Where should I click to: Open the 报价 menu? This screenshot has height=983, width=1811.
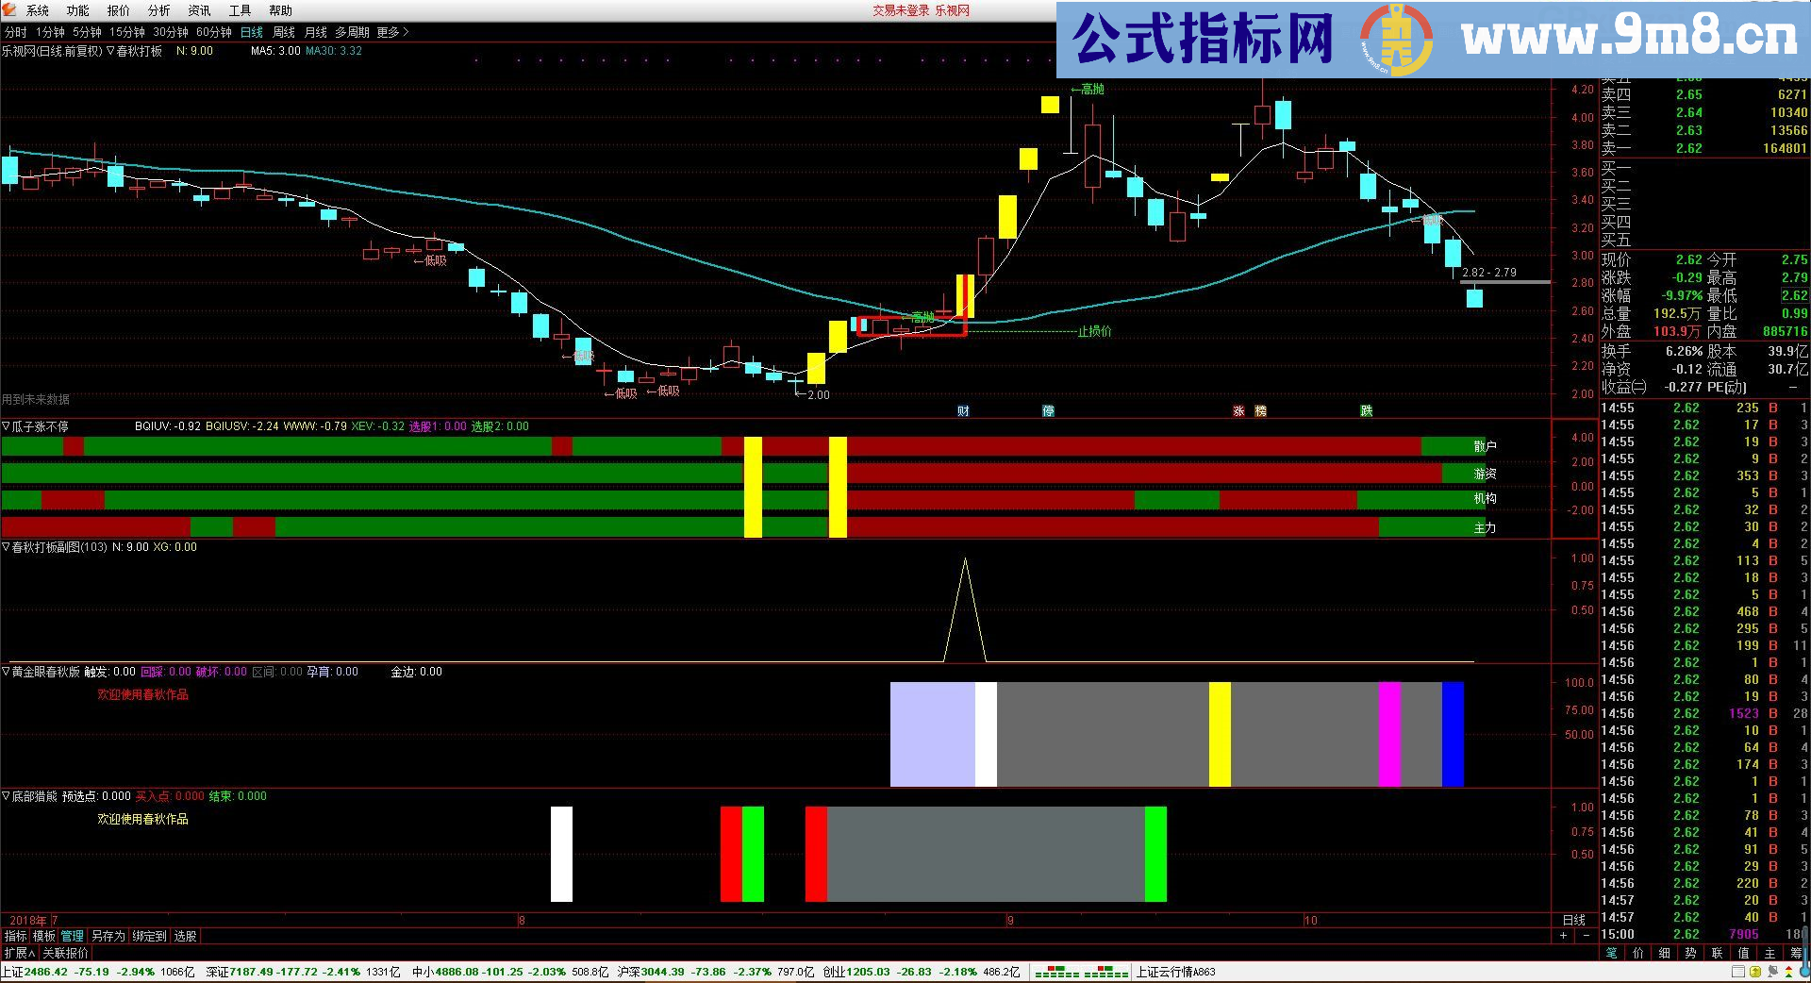coord(119,10)
